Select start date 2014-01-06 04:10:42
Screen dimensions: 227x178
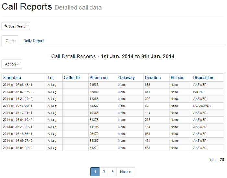click(x=18, y=120)
